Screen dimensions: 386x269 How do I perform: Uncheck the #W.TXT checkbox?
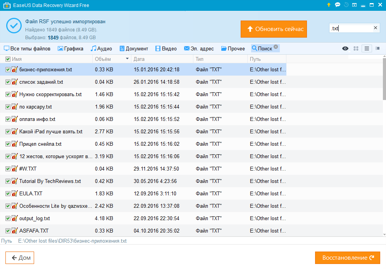tap(8, 169)
